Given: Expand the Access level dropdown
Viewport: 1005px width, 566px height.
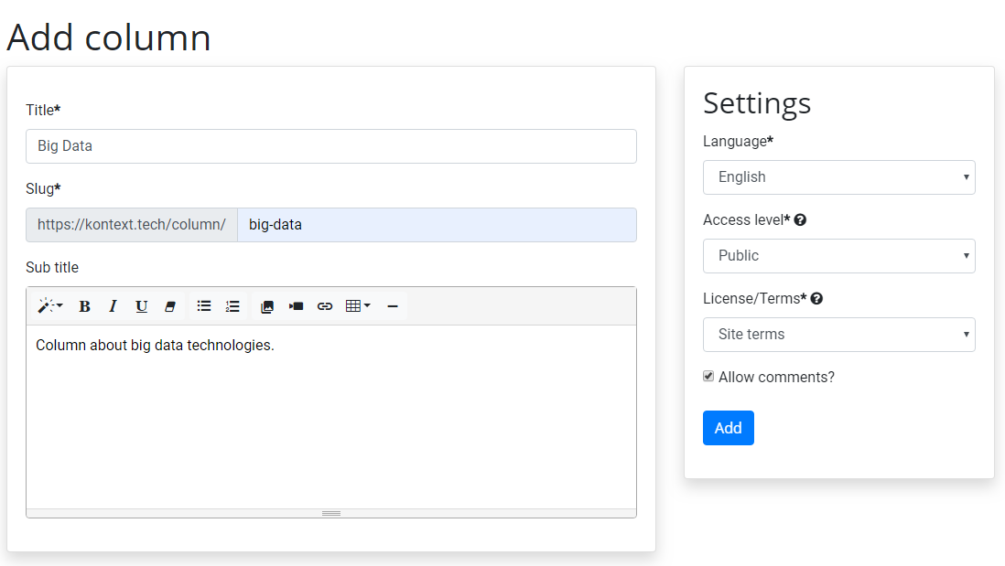Looking at the screenshot, I should click(x=839, y=256).
